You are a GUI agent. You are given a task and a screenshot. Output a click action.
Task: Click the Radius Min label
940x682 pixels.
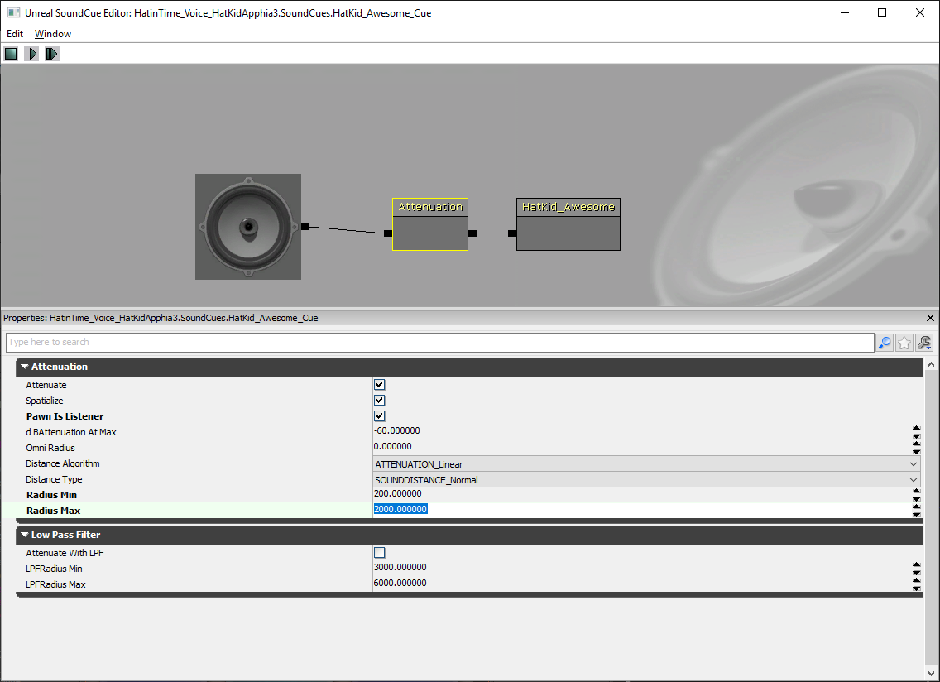[x=51, y=495]
